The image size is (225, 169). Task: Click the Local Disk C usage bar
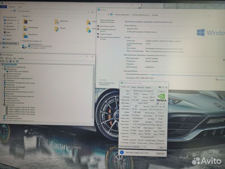40,46
